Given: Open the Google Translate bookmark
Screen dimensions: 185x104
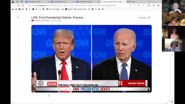Looking at the screenshot, I should [80, 9].
